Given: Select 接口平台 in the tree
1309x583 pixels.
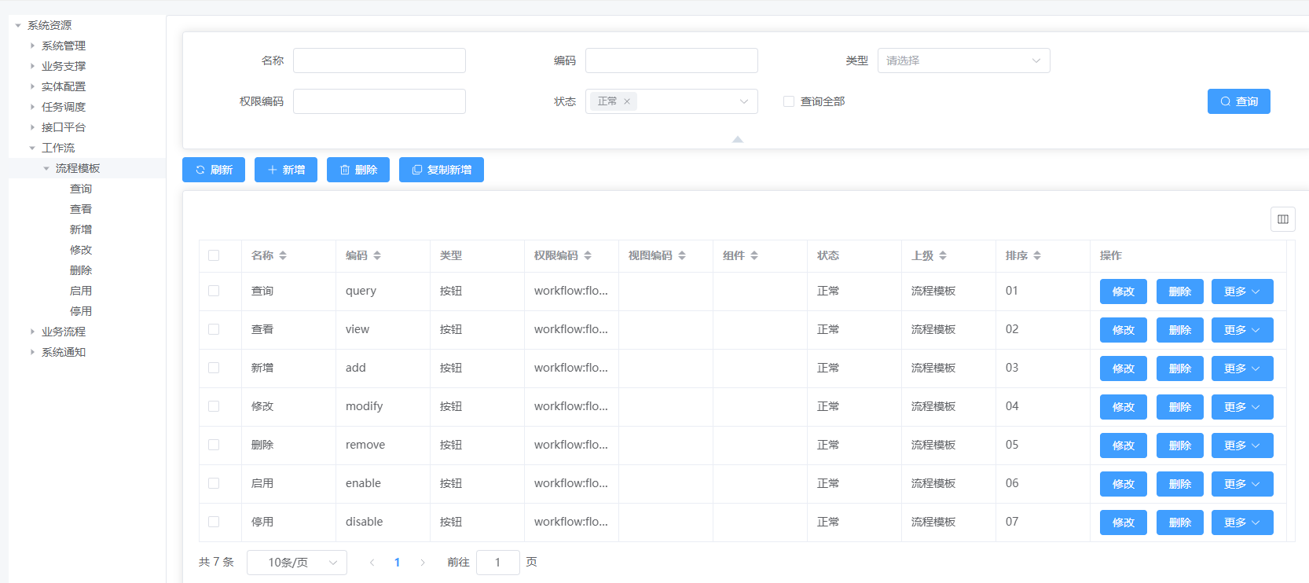Looking at the screenshot, I should [64, 128].
